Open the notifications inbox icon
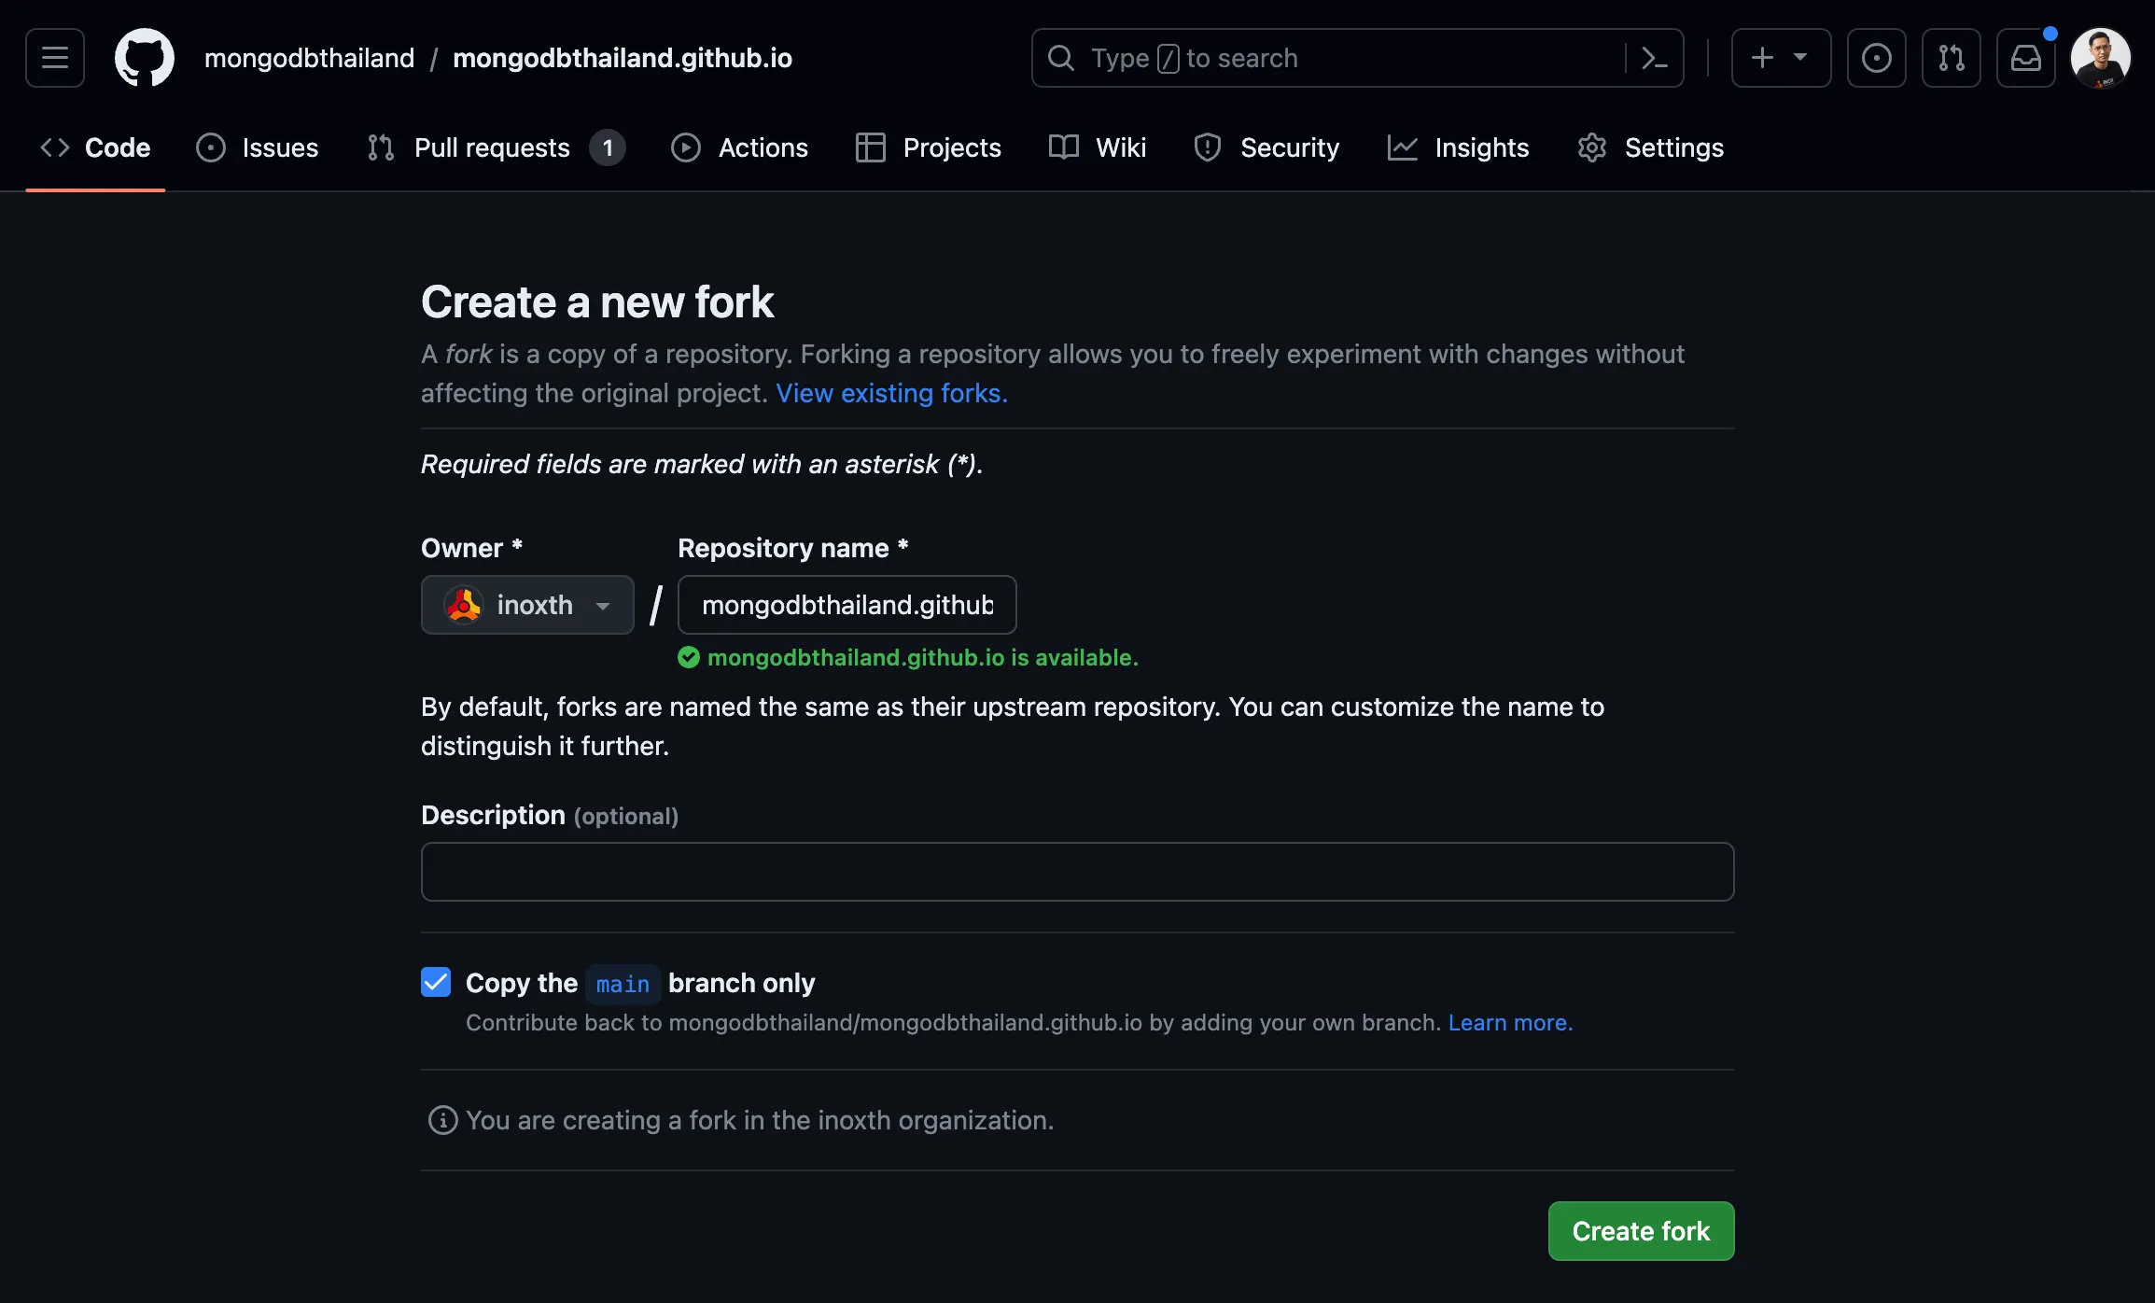This screenshot has width=2155, height=1303. 2025,58
